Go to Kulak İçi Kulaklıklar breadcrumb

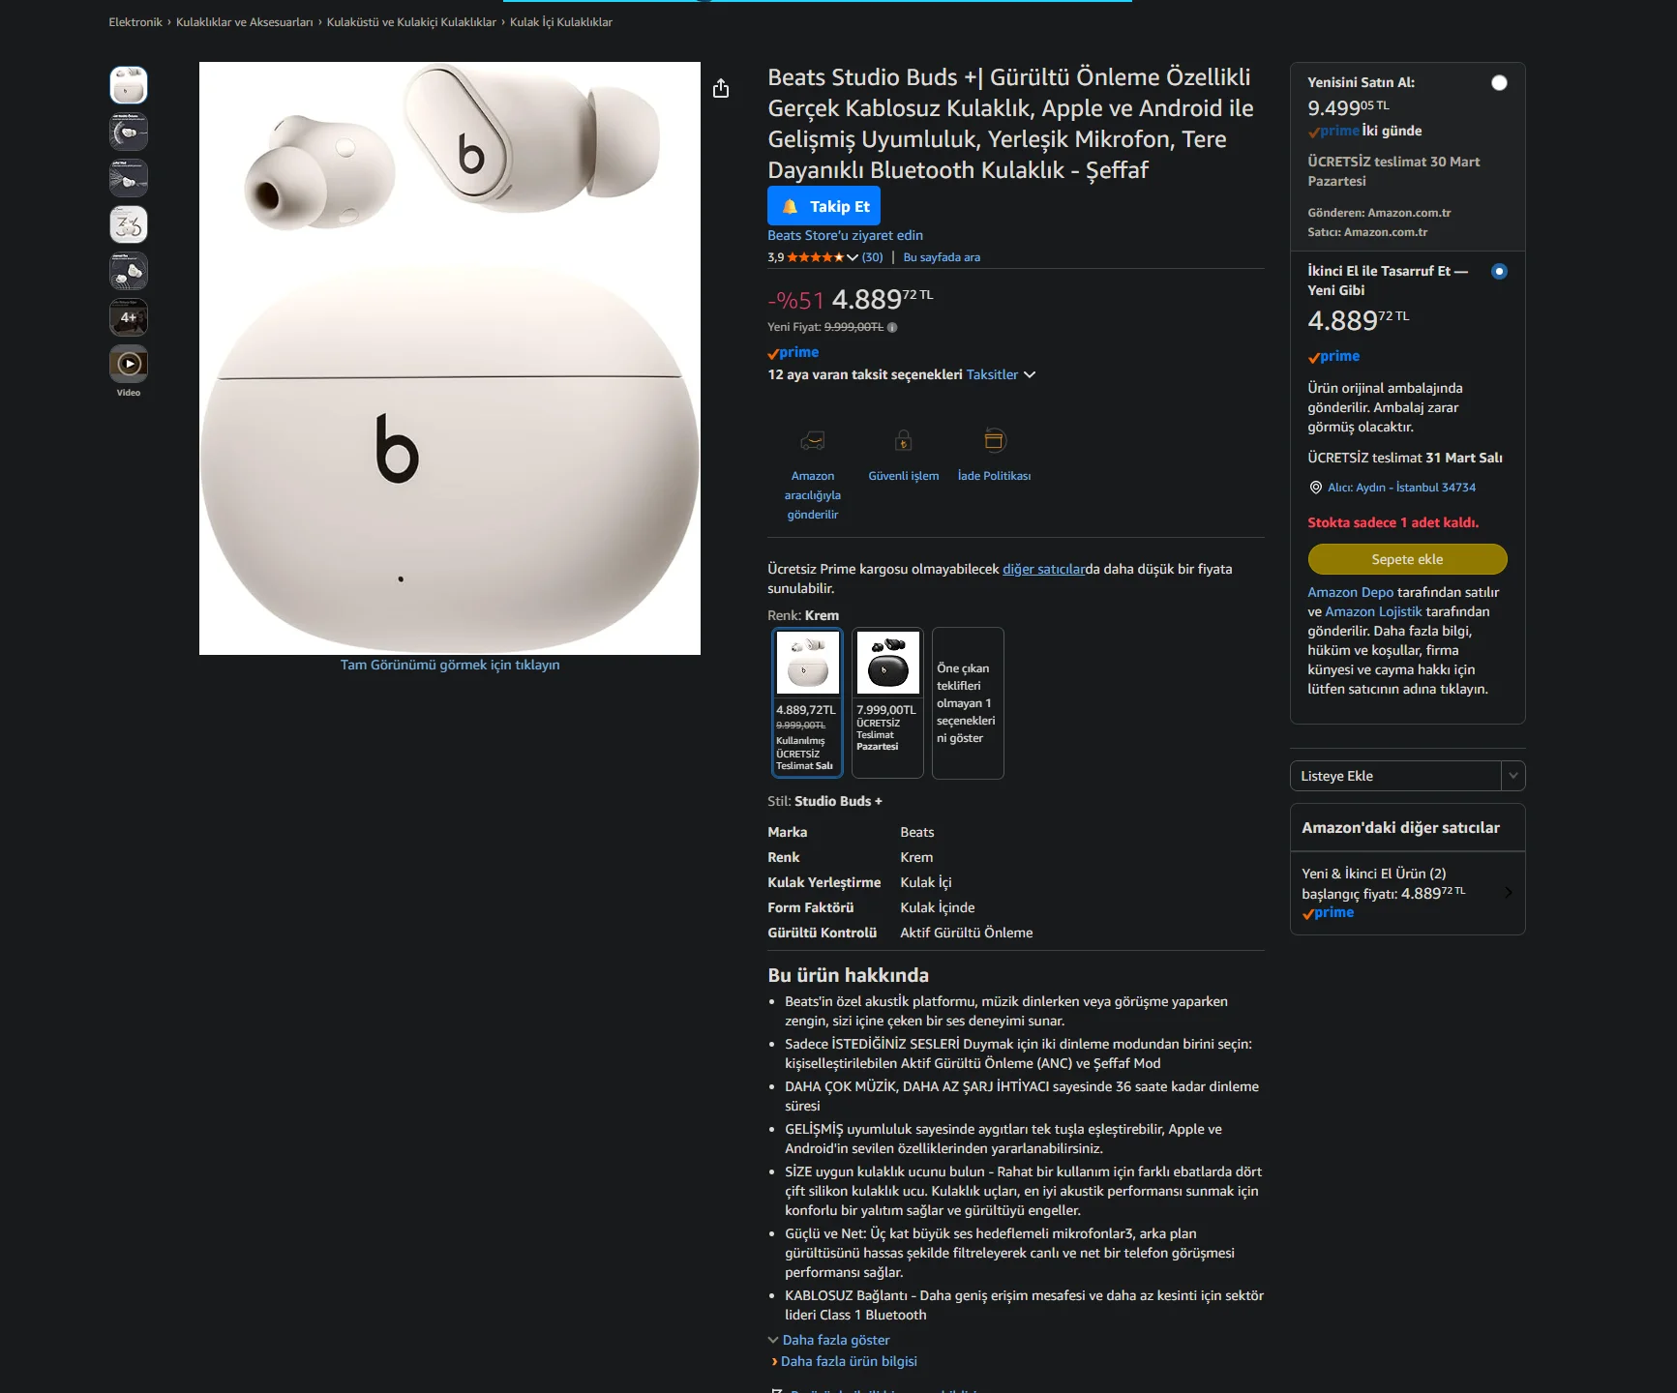click(x=561, y=22)
